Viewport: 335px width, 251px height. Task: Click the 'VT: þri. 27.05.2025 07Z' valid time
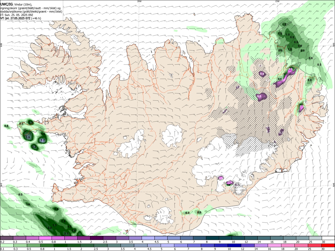click(x=15, y=18)
